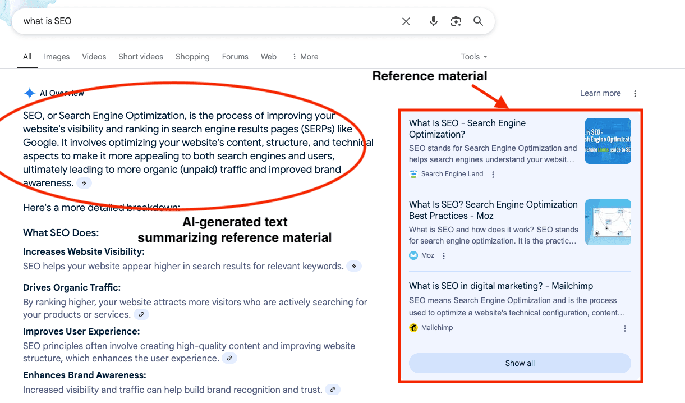
Task: Open AI Overview three-dot options menu
Action: click(635, 94)
